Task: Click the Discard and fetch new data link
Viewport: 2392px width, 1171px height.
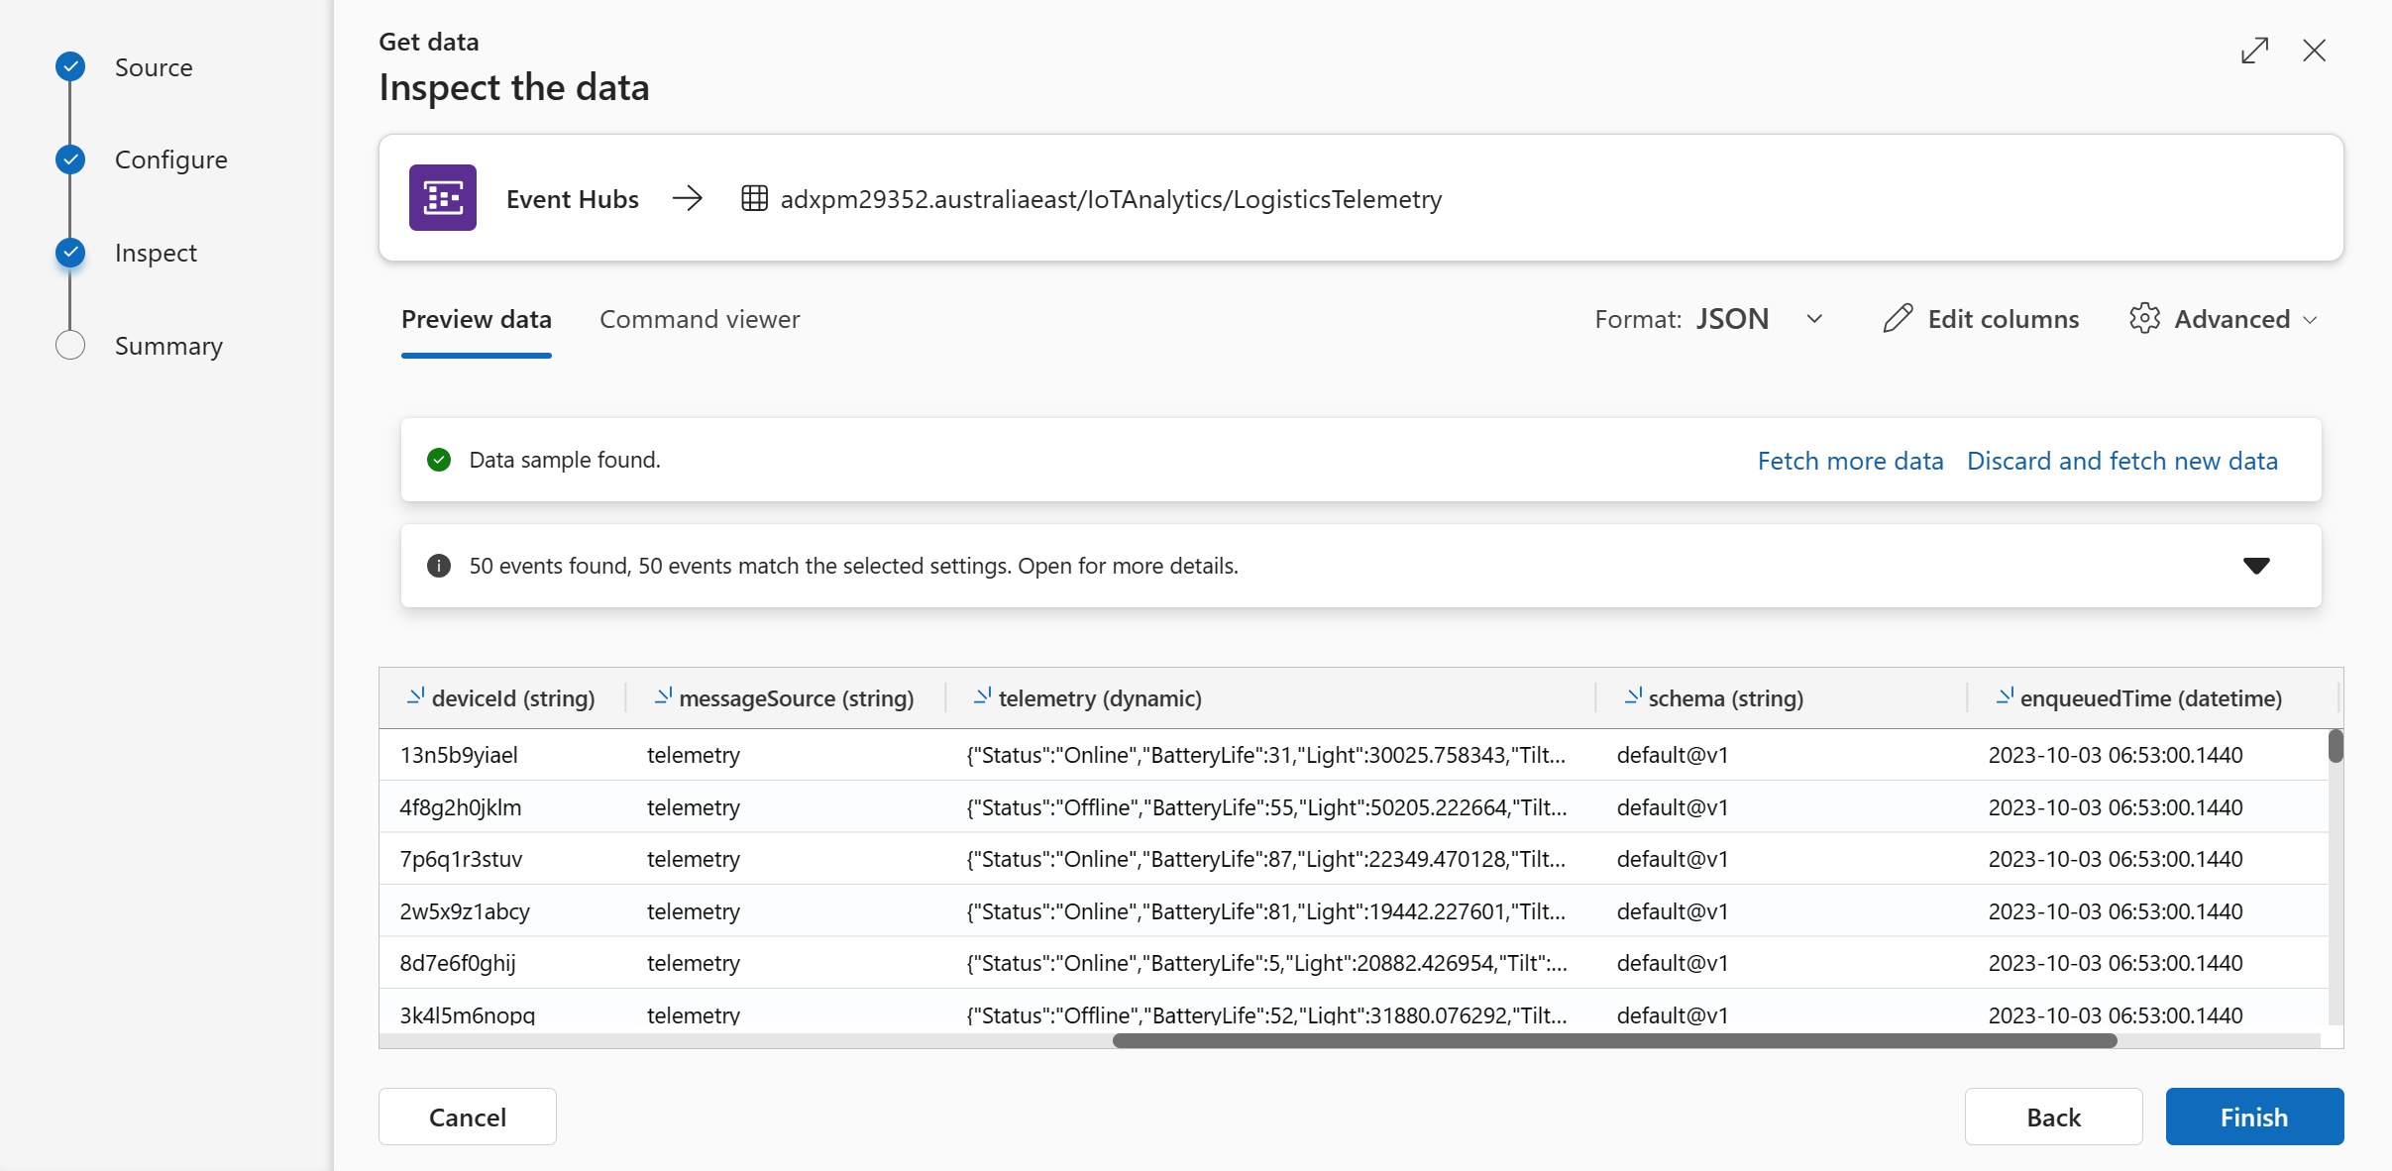Action: click(2122, 459)
